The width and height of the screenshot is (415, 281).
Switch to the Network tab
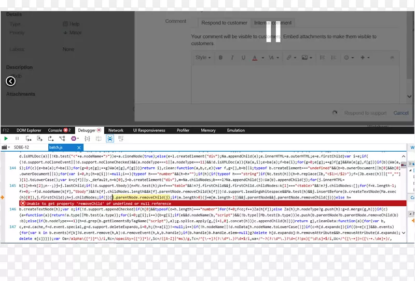(116, 130)
